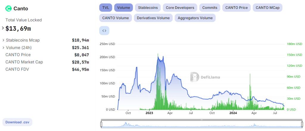Click the 200m USD left axis label
The image size is (305, 131).
click(x=107, y=57)
